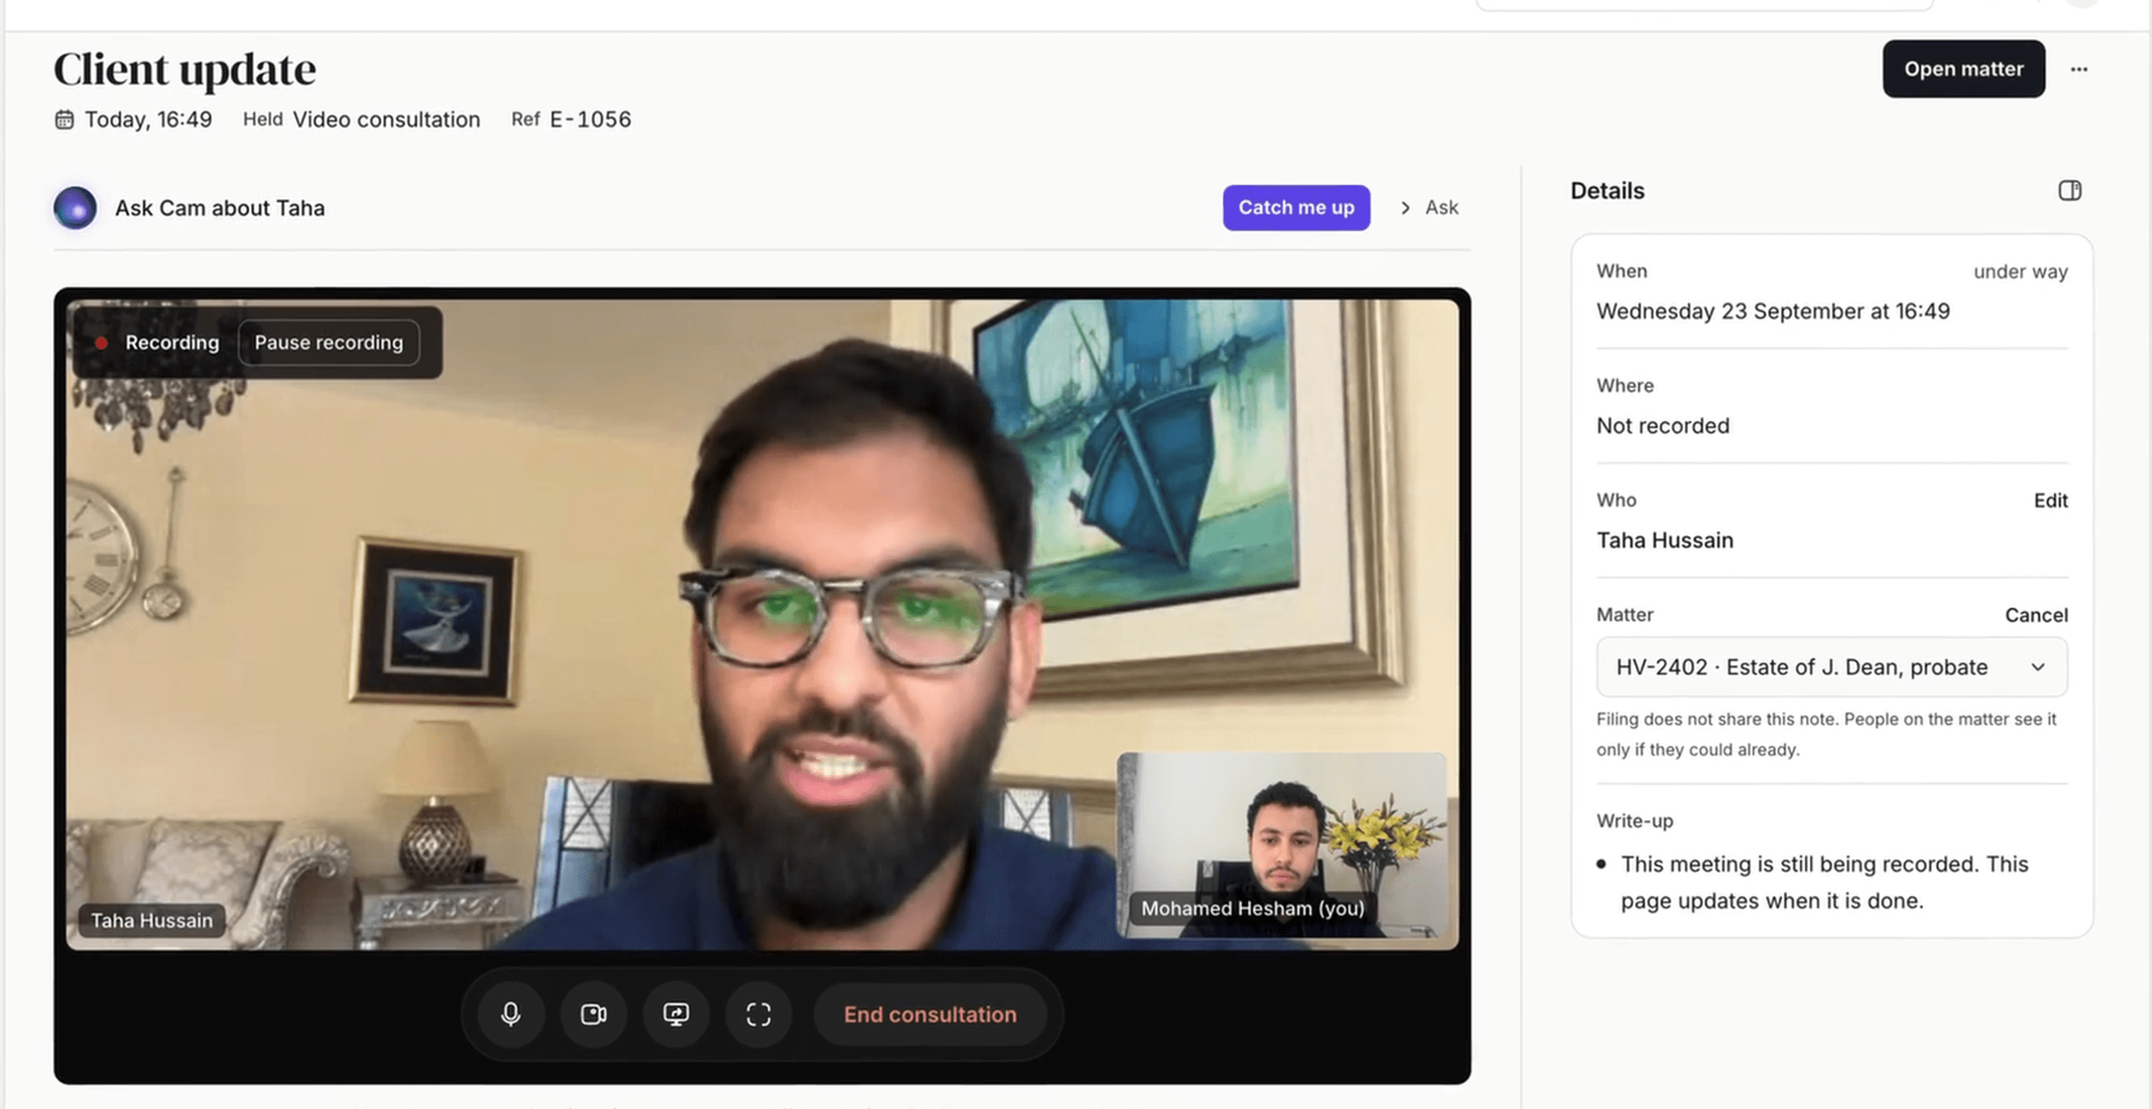Image resolution: width=2152 pixels, height=1109 pixels.
Task: Toggle the camera video button
Action: pos(593,1014)
